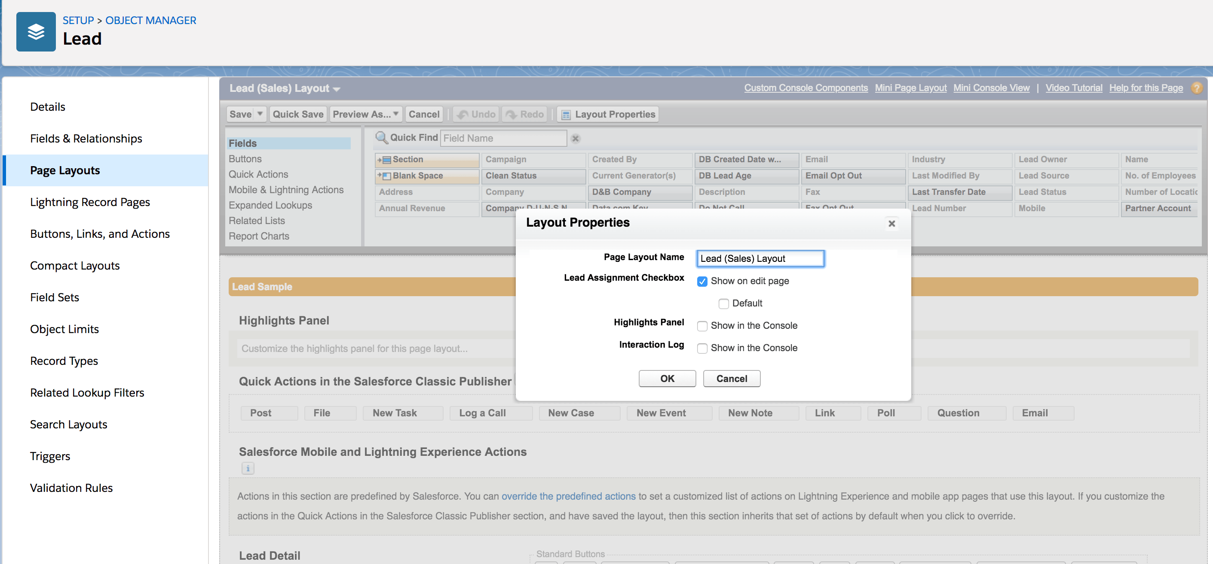
Task: Close the Layout Properties dialog with the X
Action: tap(891, 224)
